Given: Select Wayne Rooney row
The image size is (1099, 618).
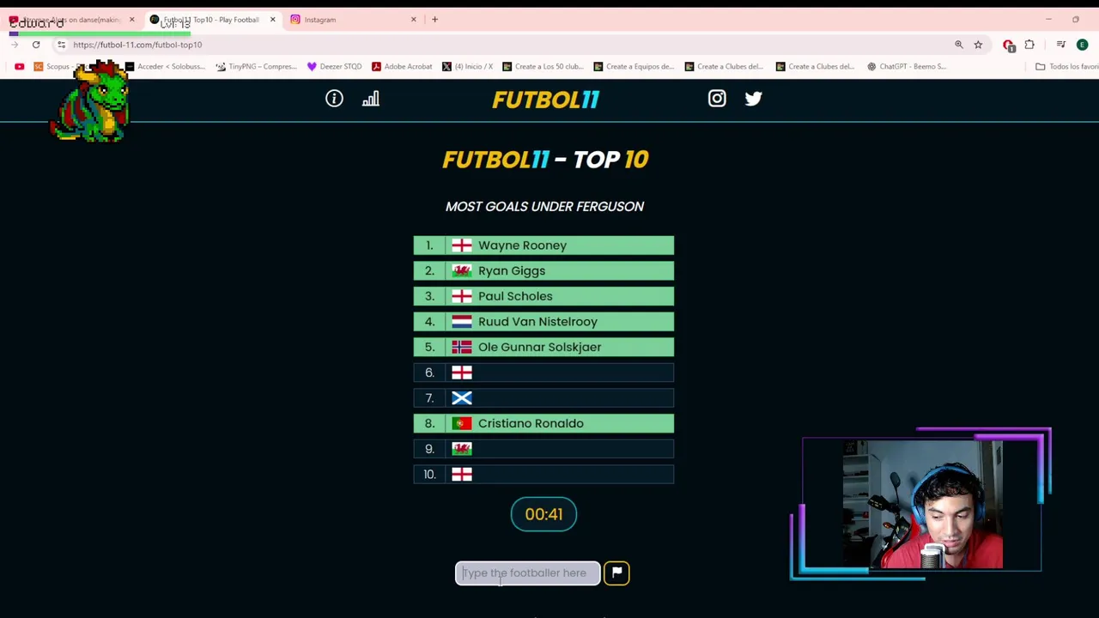Looking at the screenshot, I should point(543,245).
